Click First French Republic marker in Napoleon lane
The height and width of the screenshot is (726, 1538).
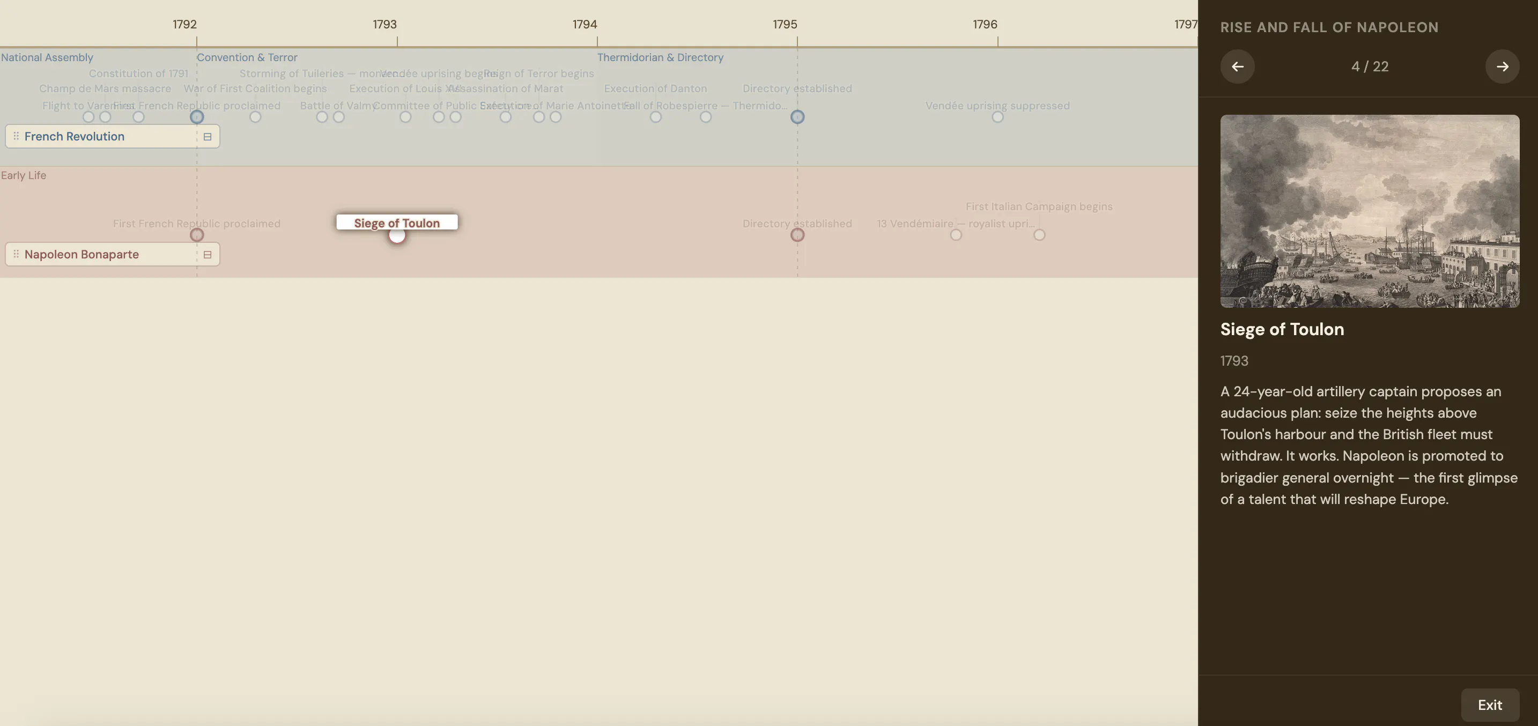[196, 235]
